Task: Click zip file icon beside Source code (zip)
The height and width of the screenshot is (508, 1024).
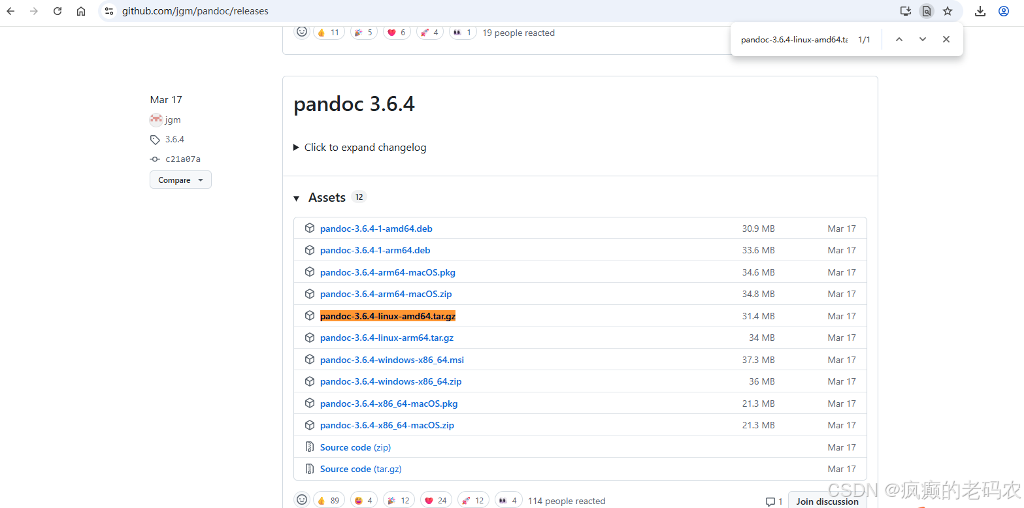Action: tap(310, 447)
